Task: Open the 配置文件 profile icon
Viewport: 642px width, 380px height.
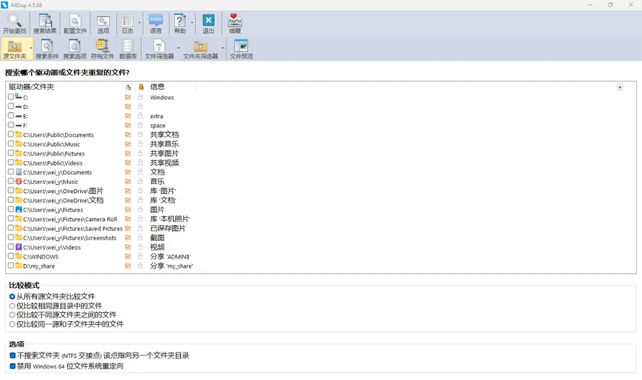Action: 75,21
